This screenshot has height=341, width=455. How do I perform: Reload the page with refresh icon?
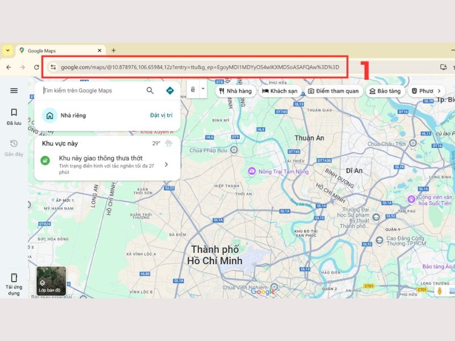tap(36, 67)
